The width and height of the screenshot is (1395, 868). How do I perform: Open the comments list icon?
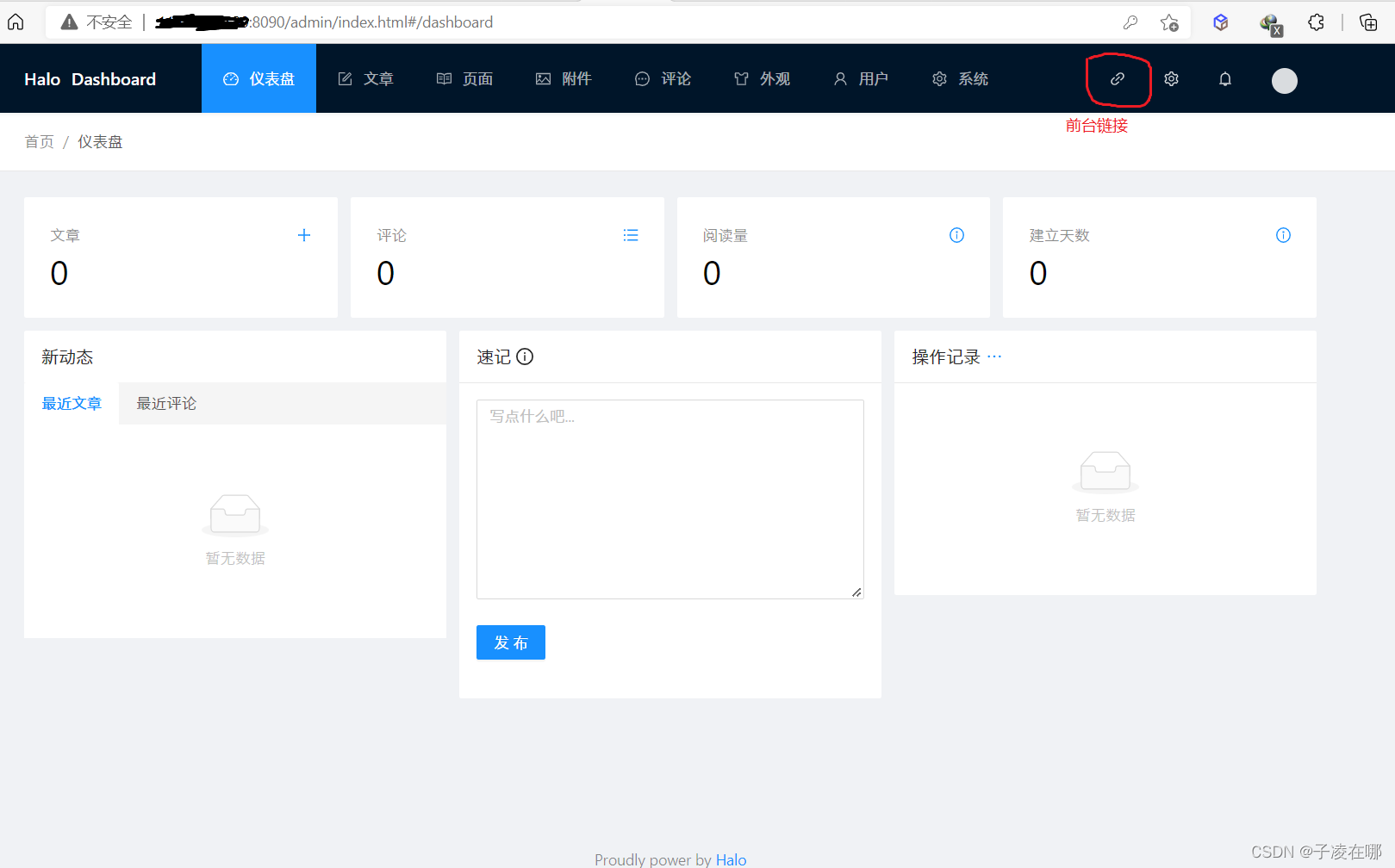coord(631,235)
